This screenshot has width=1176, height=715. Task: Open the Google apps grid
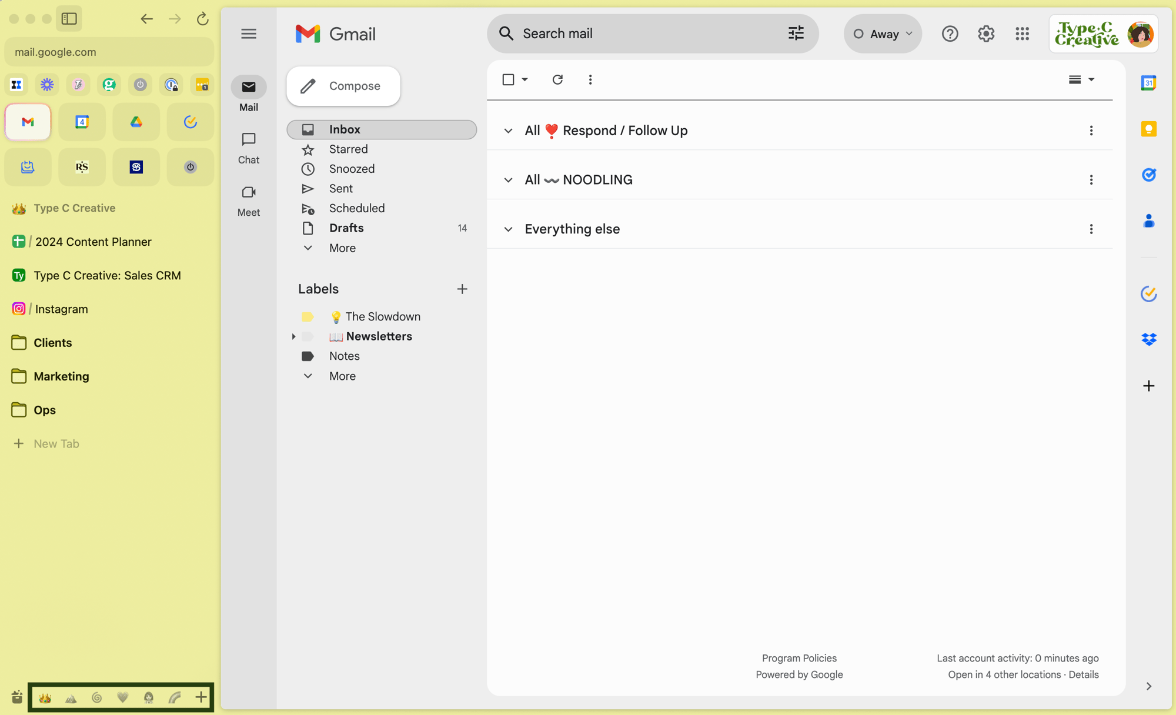[1022, 34]
